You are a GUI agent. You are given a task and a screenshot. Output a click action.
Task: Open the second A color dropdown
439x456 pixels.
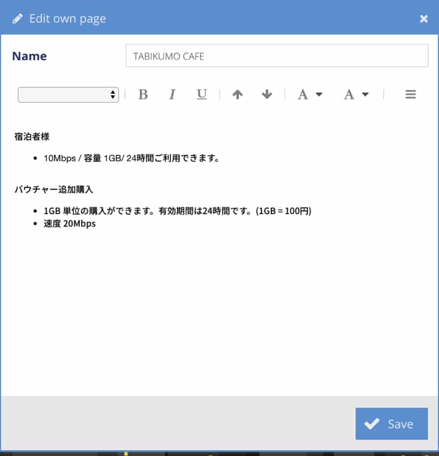pyautogui.click(x=356, y=94)
